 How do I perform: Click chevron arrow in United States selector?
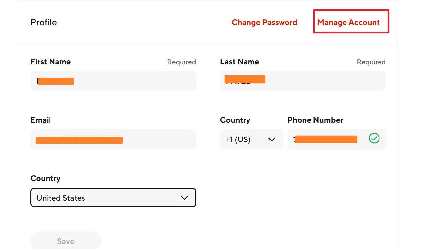[x=184, y=198]
